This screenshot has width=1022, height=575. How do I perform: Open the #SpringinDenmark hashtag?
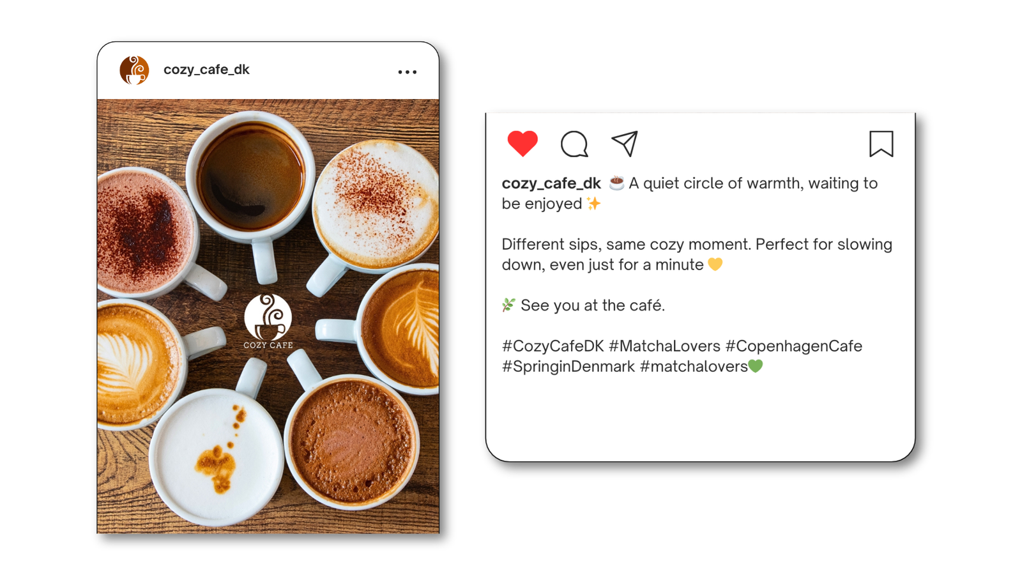(x=568, y=367)
